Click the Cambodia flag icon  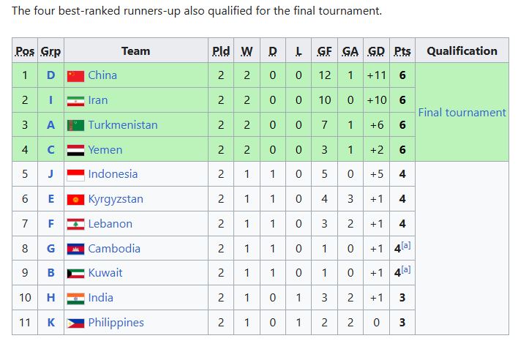coord(75,249)
